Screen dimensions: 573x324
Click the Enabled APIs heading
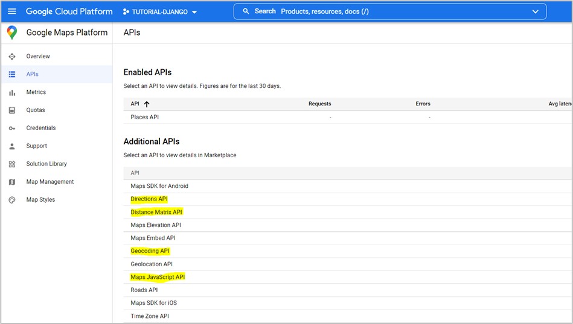148,72
